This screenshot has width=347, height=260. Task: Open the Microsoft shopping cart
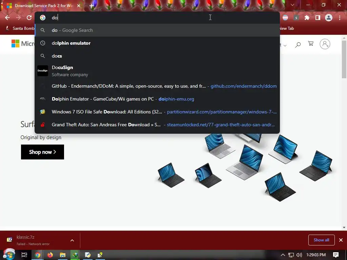(311, 44)
